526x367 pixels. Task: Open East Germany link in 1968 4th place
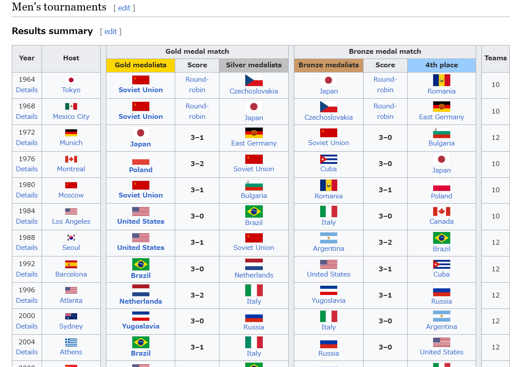click(x=441, y=117)
